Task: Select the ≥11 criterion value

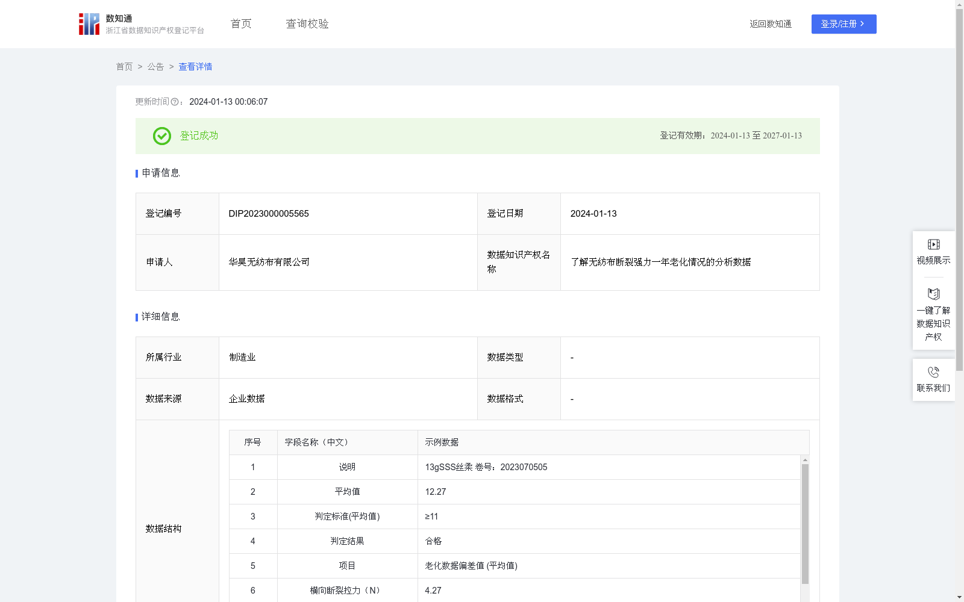Action: click(x=431, y=517)
